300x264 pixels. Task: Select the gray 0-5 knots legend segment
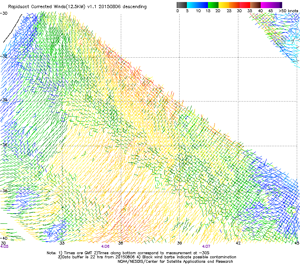(182, 5)
